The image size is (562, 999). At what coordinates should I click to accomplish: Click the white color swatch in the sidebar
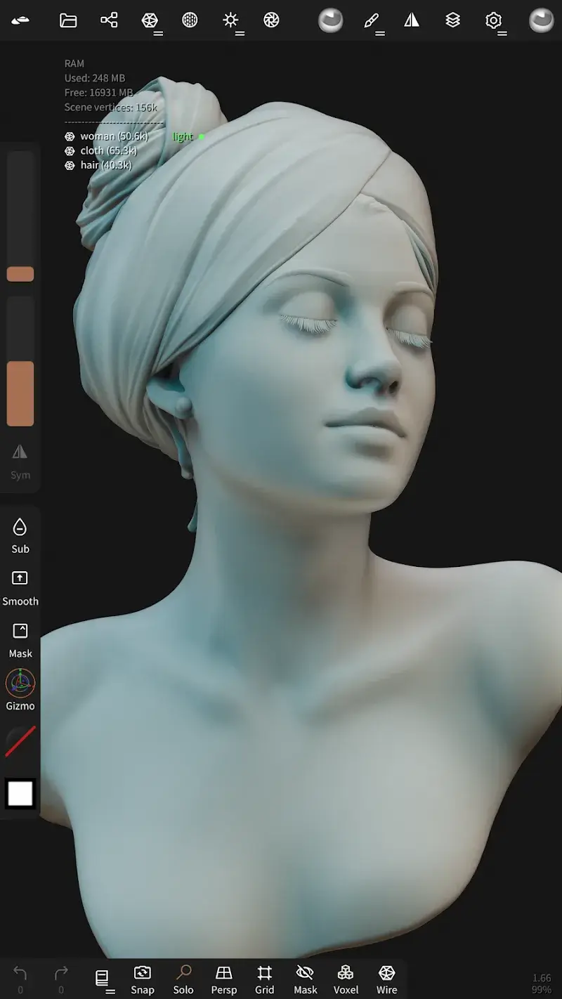[x=20, y=794]
